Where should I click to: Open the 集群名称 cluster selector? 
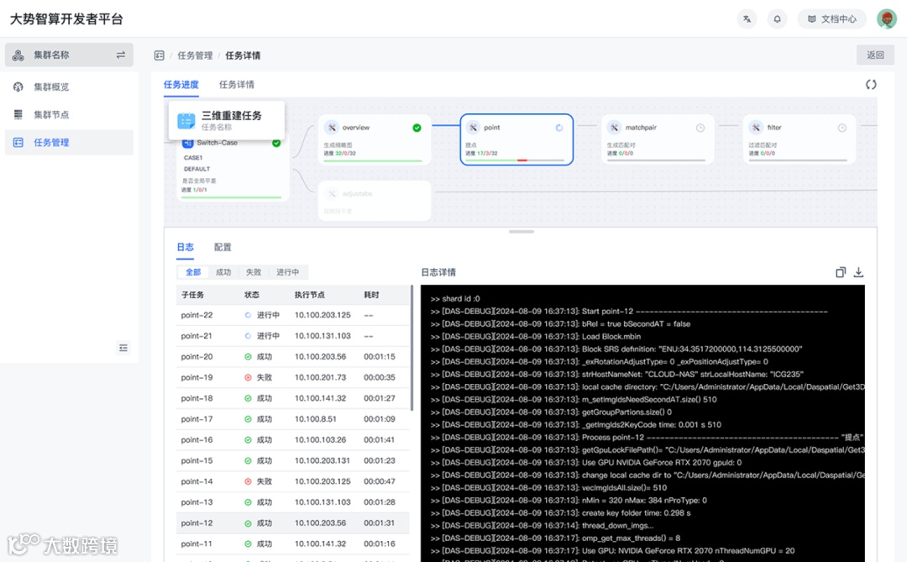click(69, 55)
